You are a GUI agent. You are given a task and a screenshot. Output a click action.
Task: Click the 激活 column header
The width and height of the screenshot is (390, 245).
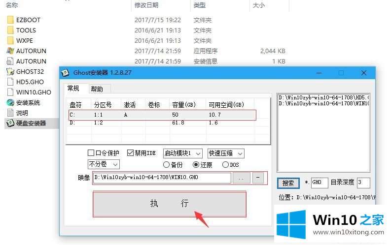point(133,105)
